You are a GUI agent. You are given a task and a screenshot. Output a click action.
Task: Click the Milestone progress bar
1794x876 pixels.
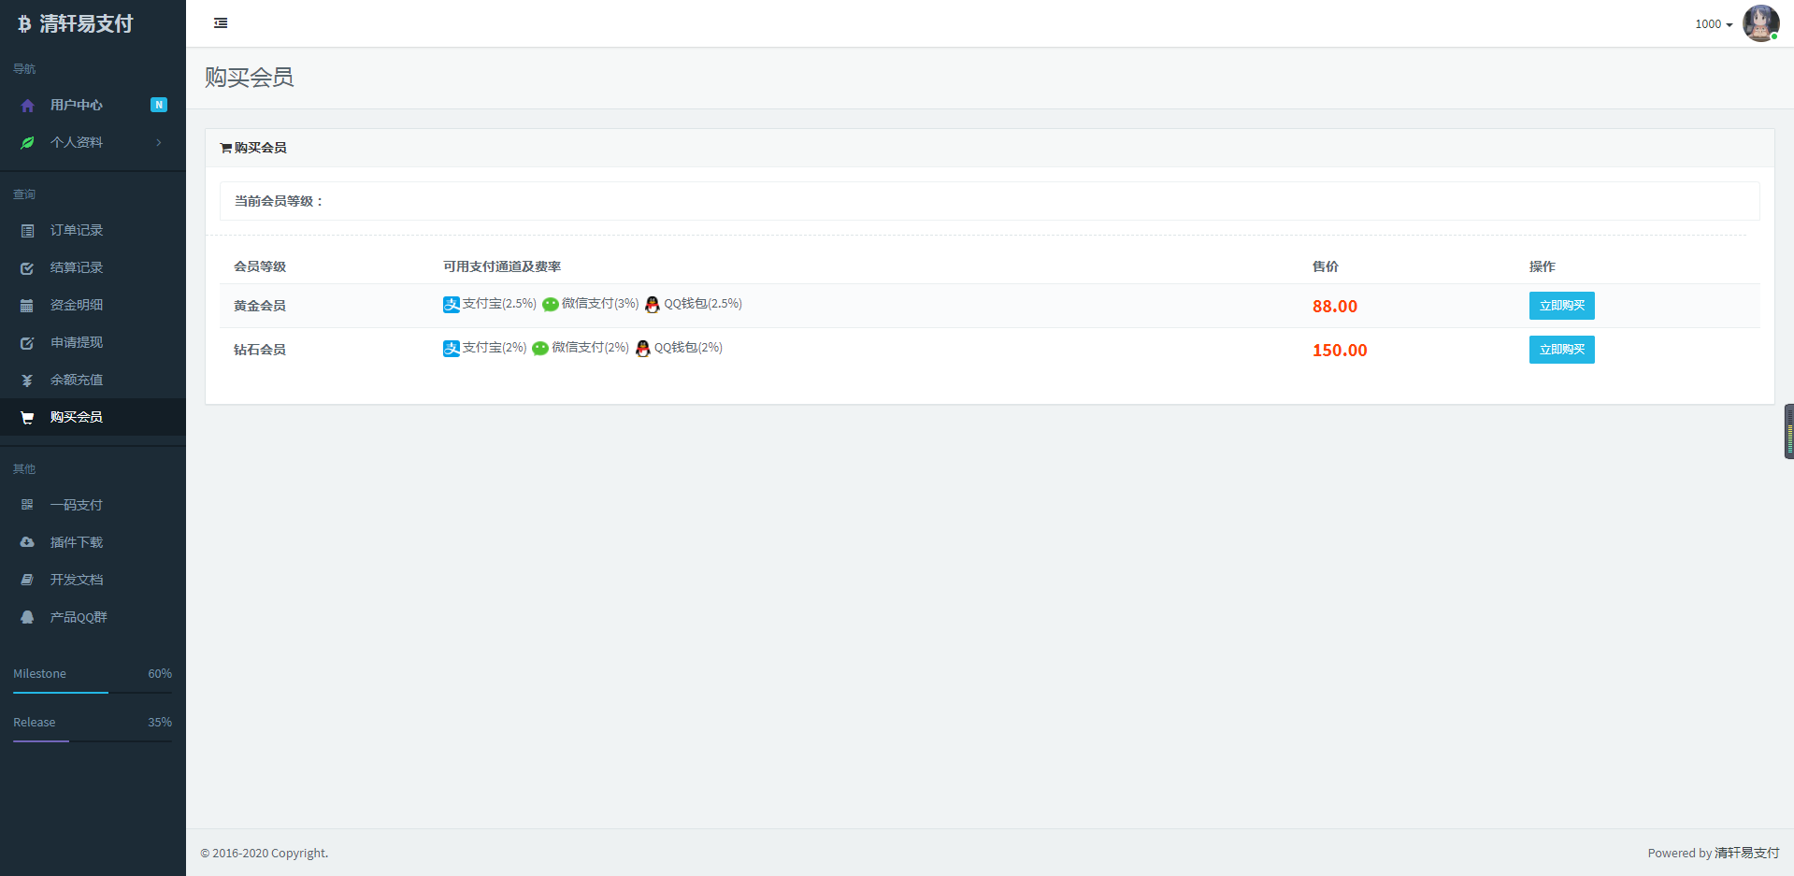pyautogui.click(x=93, y=693)
